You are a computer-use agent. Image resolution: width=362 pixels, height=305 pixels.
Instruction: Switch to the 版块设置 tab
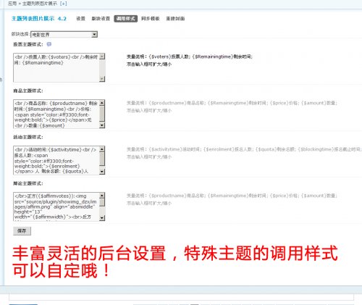click(101, 19)
